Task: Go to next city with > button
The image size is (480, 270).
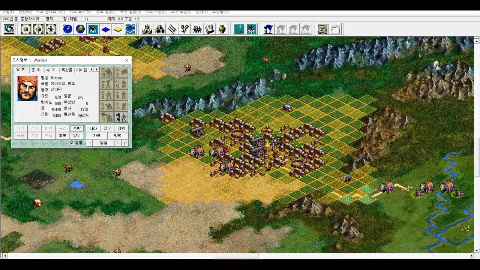Action: 118,143
